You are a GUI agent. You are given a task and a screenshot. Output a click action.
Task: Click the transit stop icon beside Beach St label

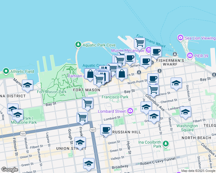click(x=139, y=72)
